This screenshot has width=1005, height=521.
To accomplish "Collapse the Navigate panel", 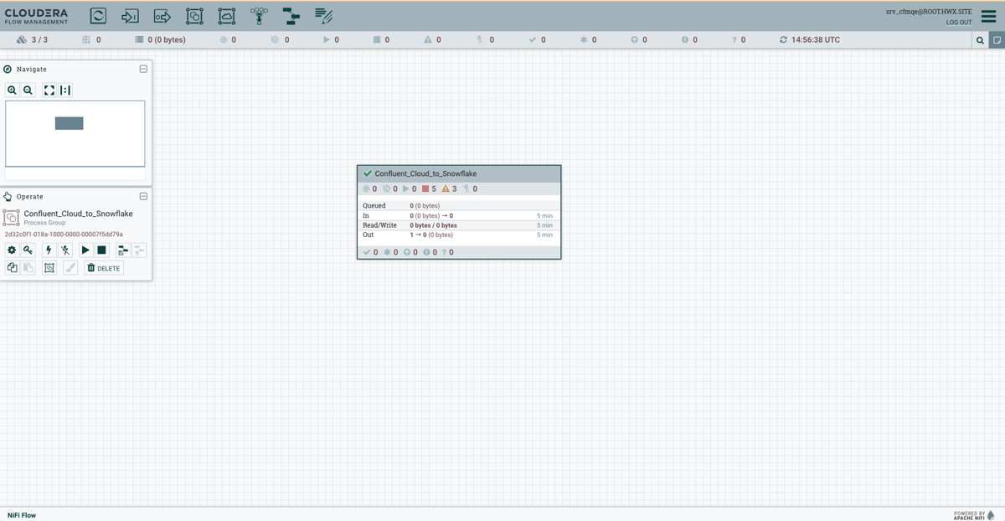I will click(143, 69).
